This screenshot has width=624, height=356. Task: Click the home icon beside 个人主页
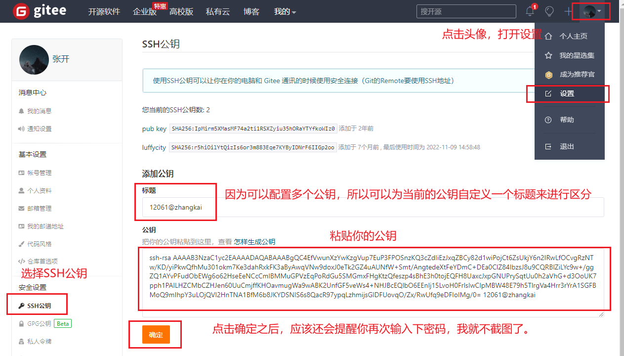coord(548,36)
